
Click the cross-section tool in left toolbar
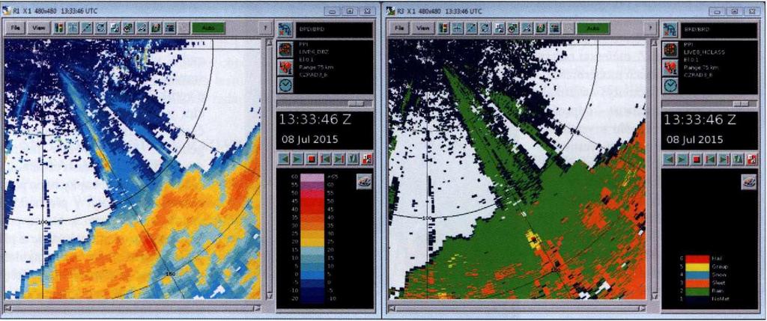click(143, 28)
